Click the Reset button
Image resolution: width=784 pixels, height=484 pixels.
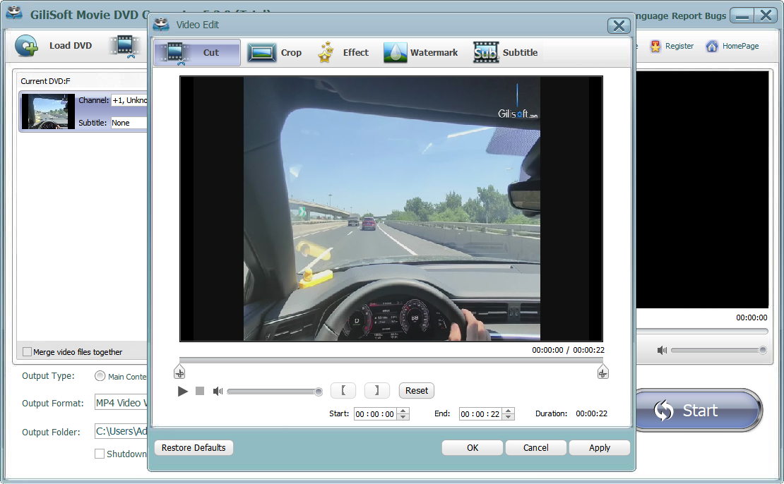[417, 391]
